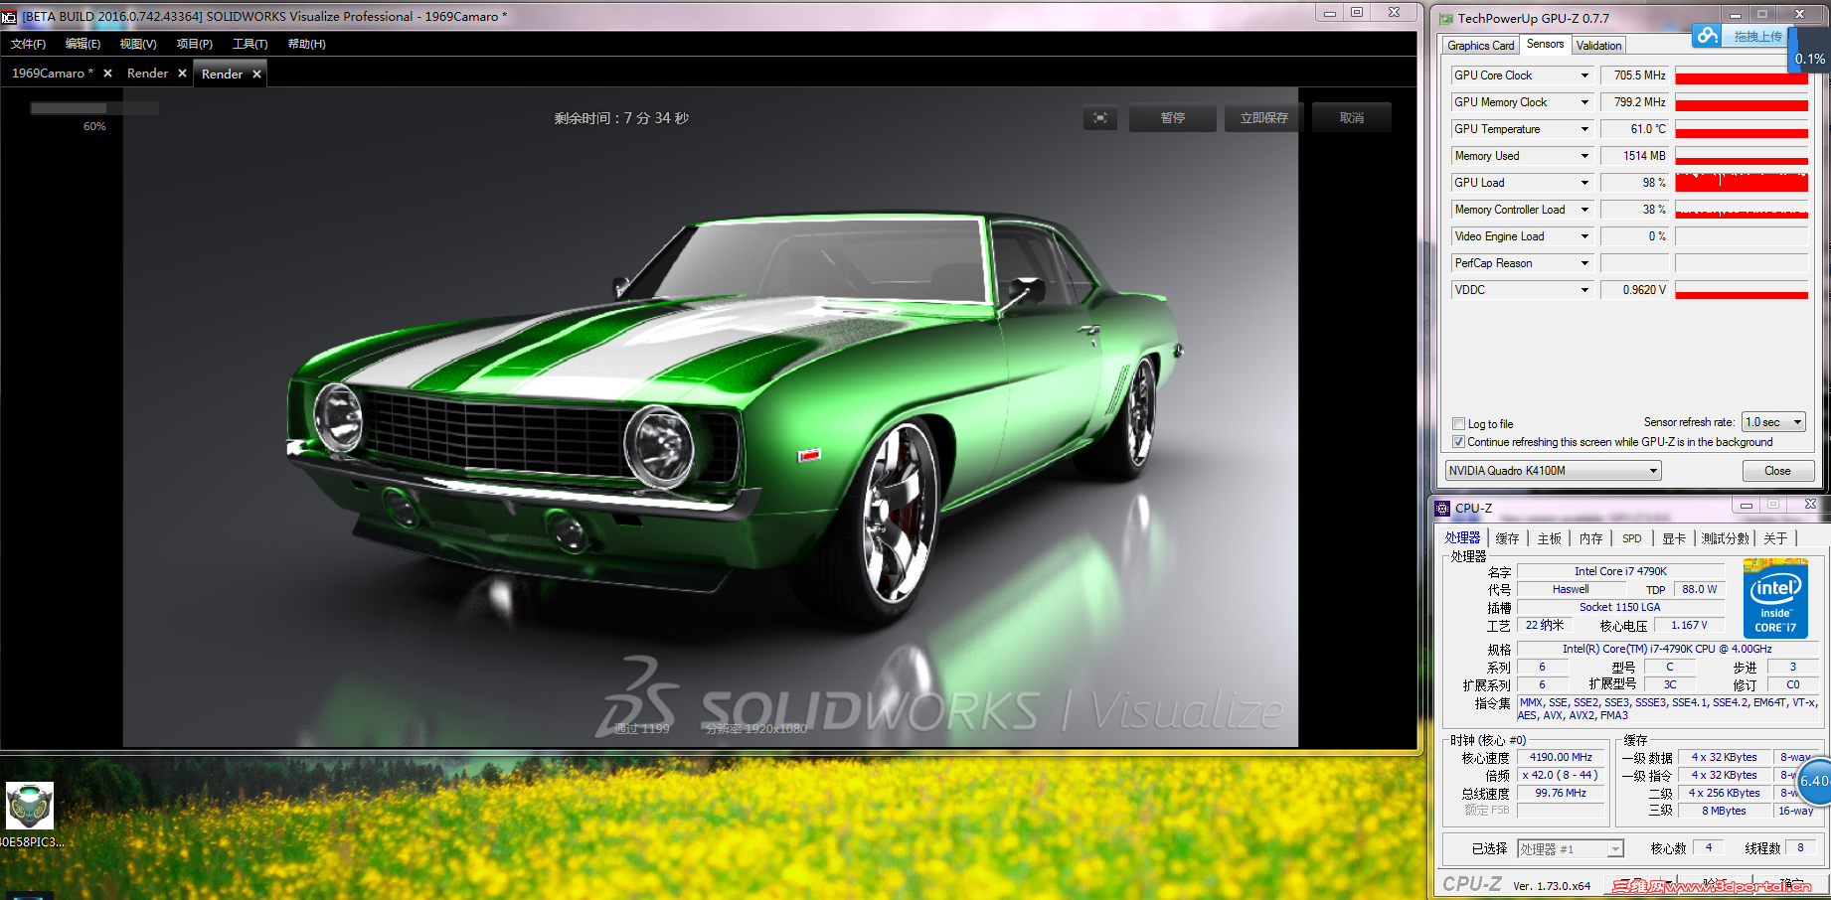This screenshot has height=900, width=1831.
Task: Open the Validation tab in GPU-Z
Action: click(x=1598, y=46)
